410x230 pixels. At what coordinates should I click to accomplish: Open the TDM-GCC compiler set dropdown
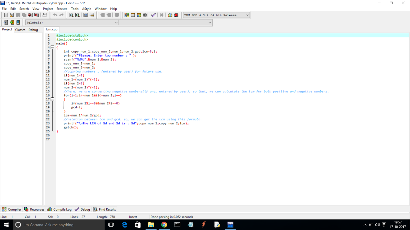tap(216, 15)
